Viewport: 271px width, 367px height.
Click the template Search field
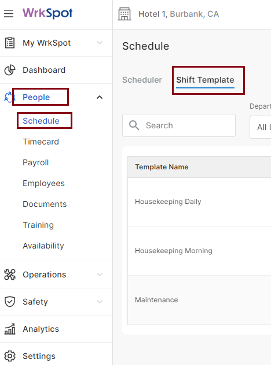179,125
